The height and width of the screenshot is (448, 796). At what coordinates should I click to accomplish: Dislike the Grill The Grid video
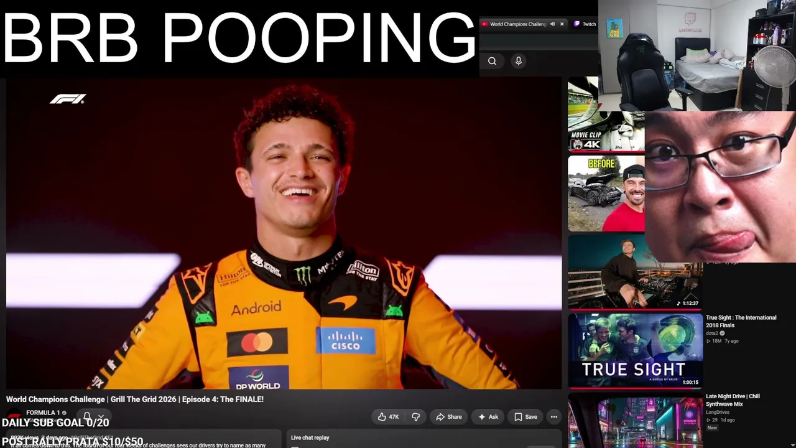(x=416, y=417)
